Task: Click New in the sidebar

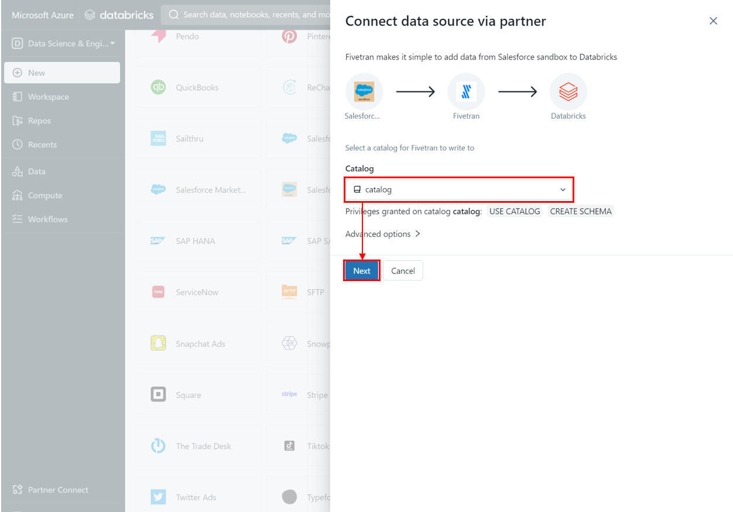Action: tap(62, 72)
